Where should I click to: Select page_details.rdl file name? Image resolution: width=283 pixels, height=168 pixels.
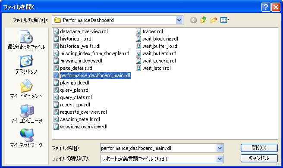pyautogui.click(x=77, y=68)
